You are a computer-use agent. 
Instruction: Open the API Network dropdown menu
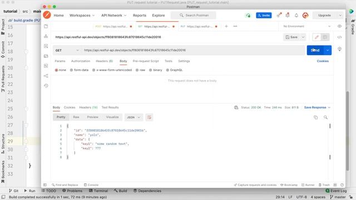[113, 16]
